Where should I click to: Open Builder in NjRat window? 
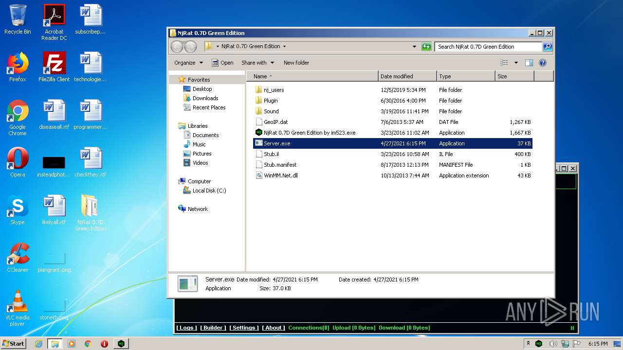pyautogui.click(x=213, y=328)
